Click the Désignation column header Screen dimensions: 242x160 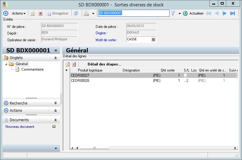point(131,70)
